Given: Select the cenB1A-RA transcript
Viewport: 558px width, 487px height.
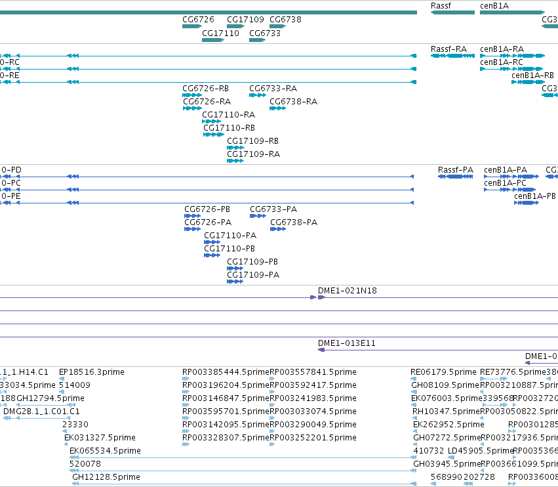Looking at the screenshot, I should 513,56.
